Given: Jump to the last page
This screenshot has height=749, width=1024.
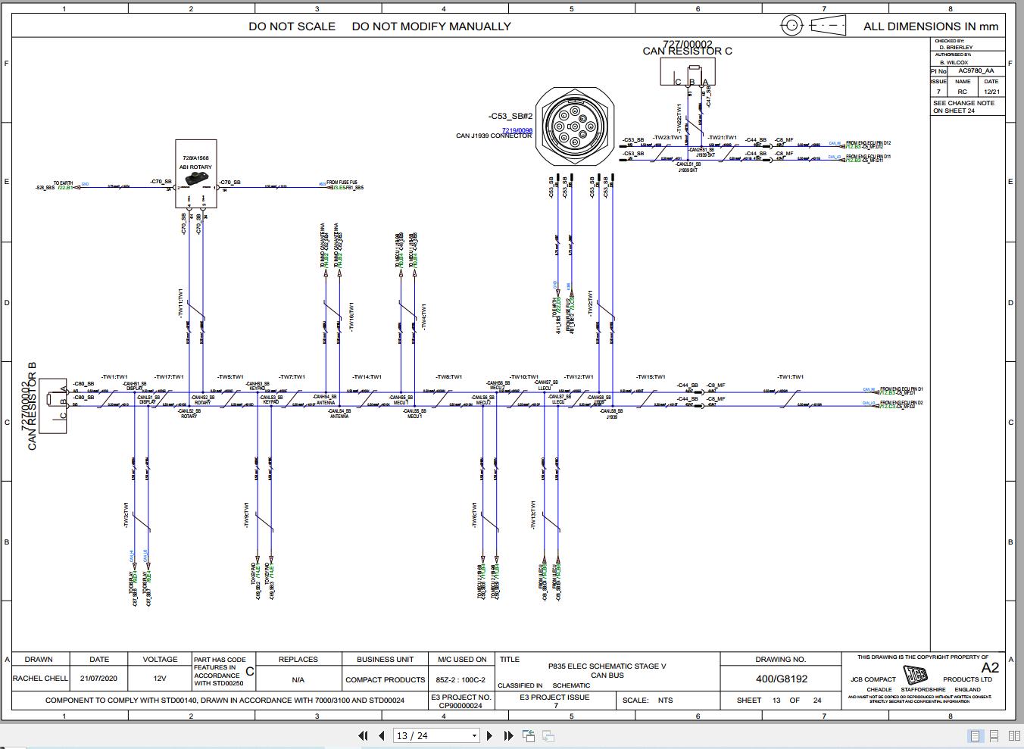Looking at the screenshot, I should [x=508, y=735].
